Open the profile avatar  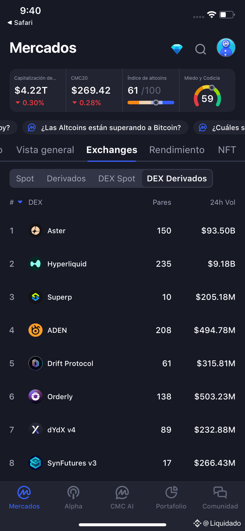[226, 47]
